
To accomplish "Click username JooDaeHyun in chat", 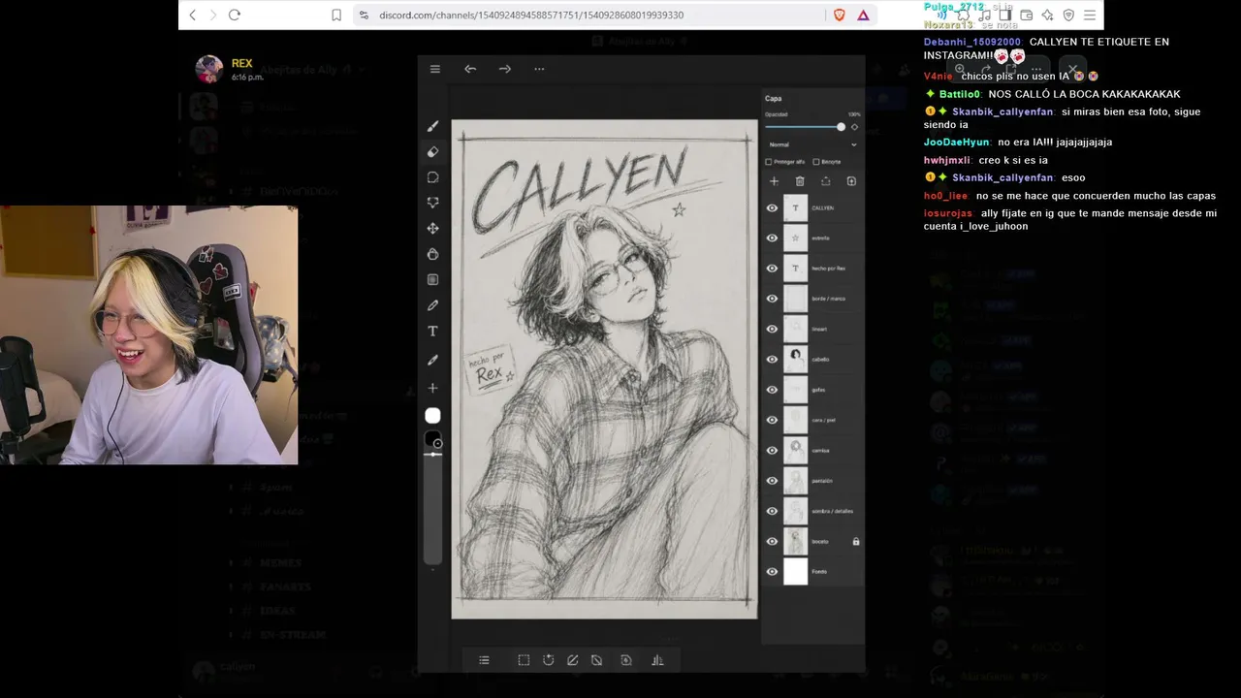I will (x=957, y=143).
